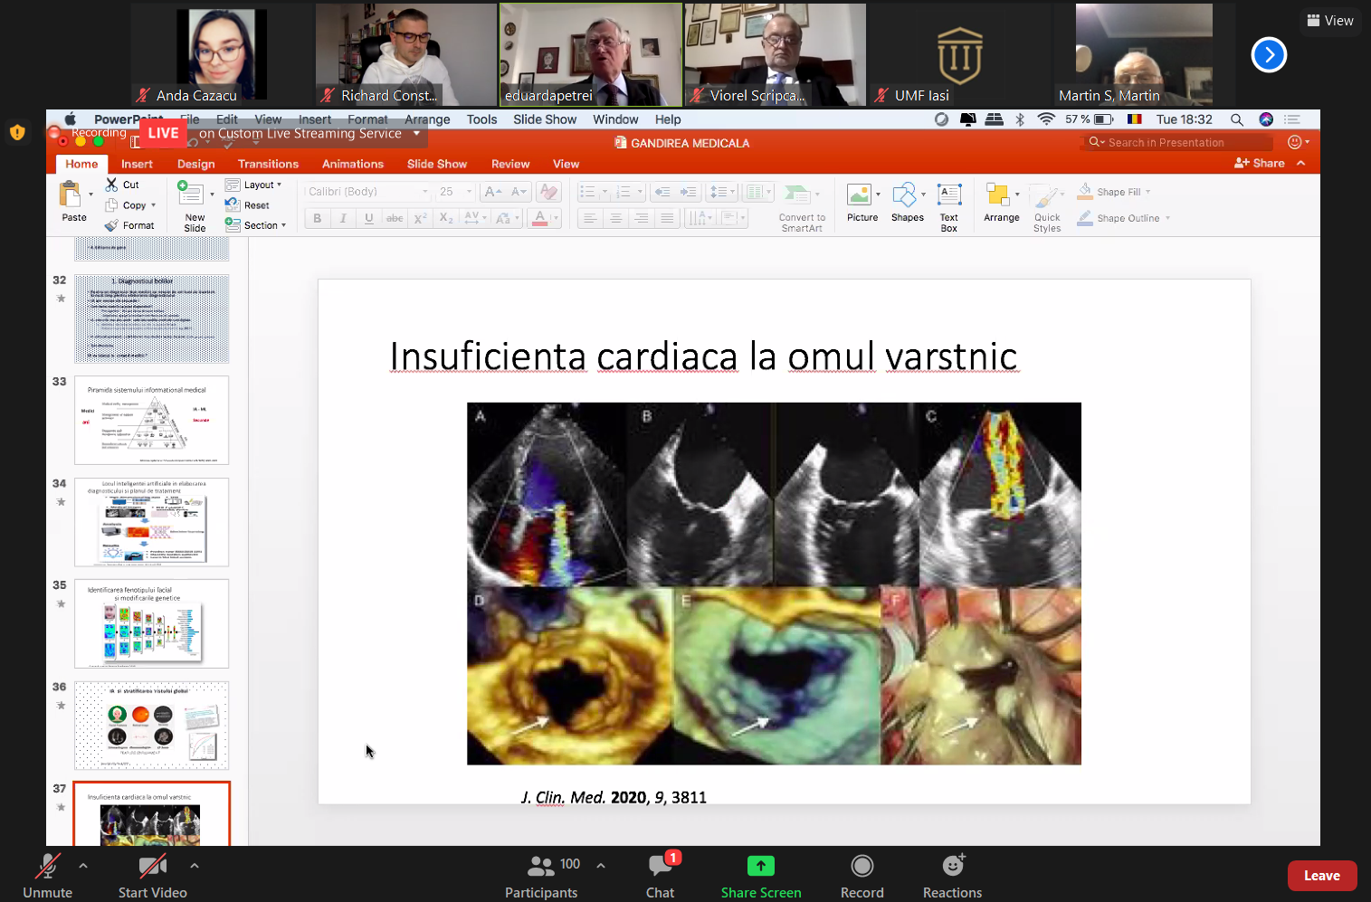1371x902 pixels.
Task: Click the Convert to SmartArt icon
Action: (x=796, y=194)
